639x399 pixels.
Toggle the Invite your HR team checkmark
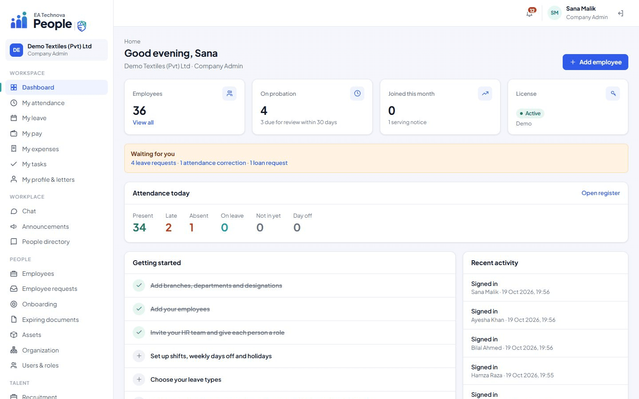[139, 332]
